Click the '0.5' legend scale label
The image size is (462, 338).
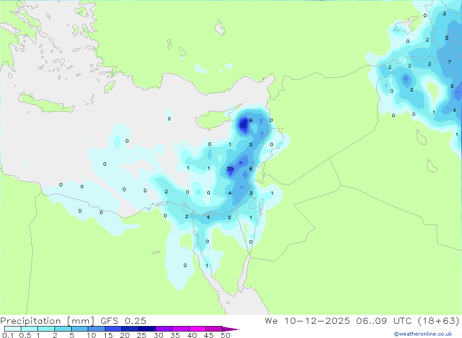click(x=25, y=335)
